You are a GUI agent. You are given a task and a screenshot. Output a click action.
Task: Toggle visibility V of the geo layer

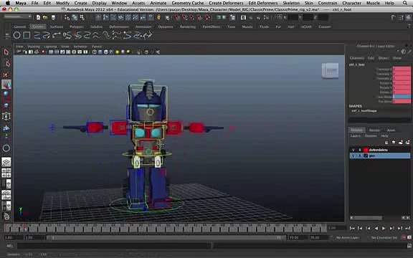point(353,156)
